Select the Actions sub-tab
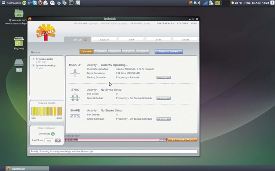275x171 pixels. 114,51
